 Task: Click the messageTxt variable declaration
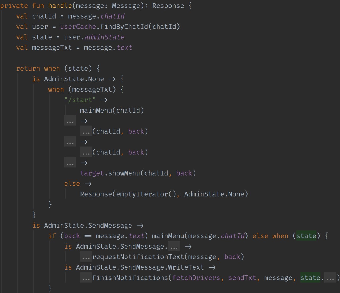pyautogui.click(x=52, y=48)
